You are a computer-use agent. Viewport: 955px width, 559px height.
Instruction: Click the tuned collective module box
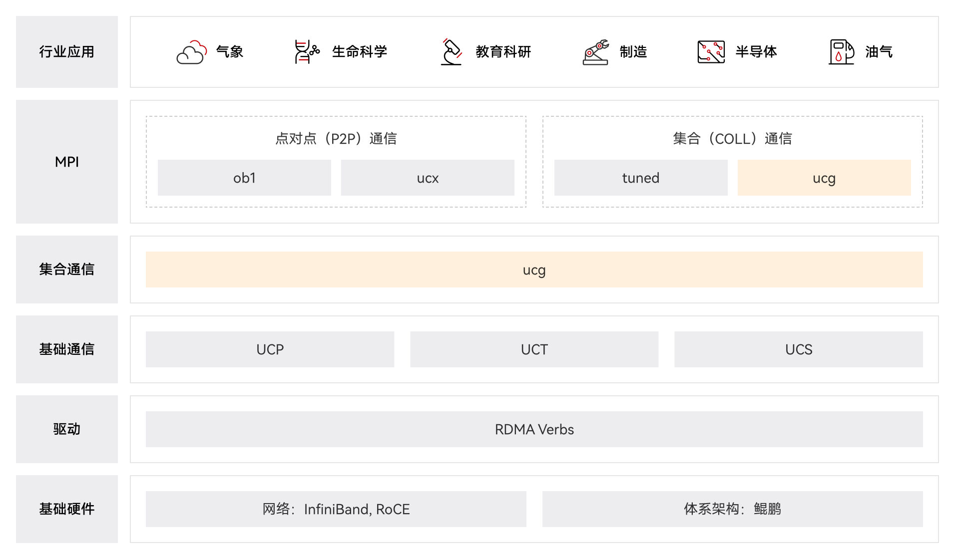click(640, 178)
